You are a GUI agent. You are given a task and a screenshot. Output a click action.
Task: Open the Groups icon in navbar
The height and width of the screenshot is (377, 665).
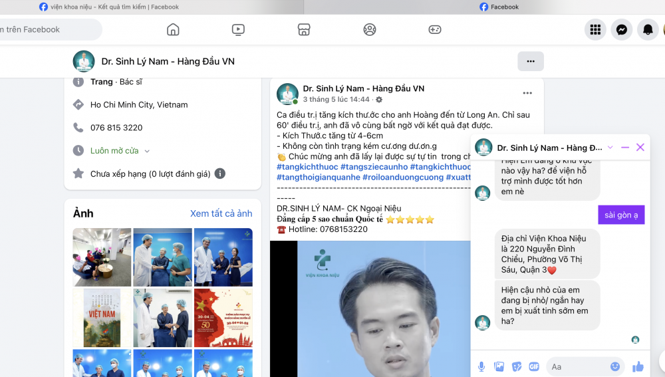[x=370, y=30]
